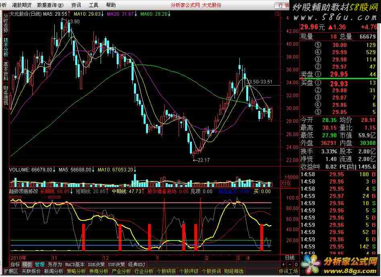Click the 换手 value 3.33%
This screenshot has width=381, height=277.
click(x=329, y=152)
